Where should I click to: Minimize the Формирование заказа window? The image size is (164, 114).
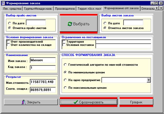tap(152, 3)
